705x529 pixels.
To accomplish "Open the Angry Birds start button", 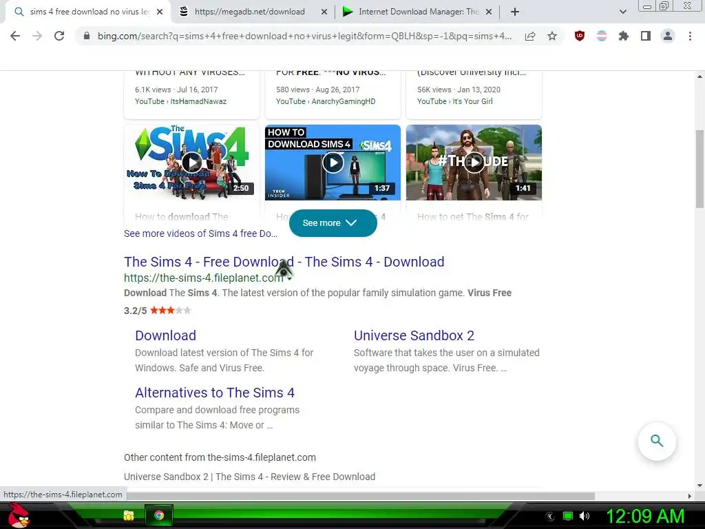I will [x=19, y=516].
